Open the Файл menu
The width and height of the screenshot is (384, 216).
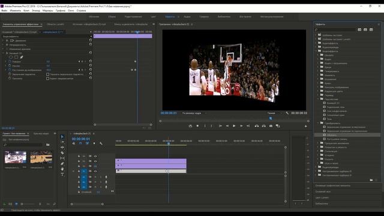tap(4, 11)
